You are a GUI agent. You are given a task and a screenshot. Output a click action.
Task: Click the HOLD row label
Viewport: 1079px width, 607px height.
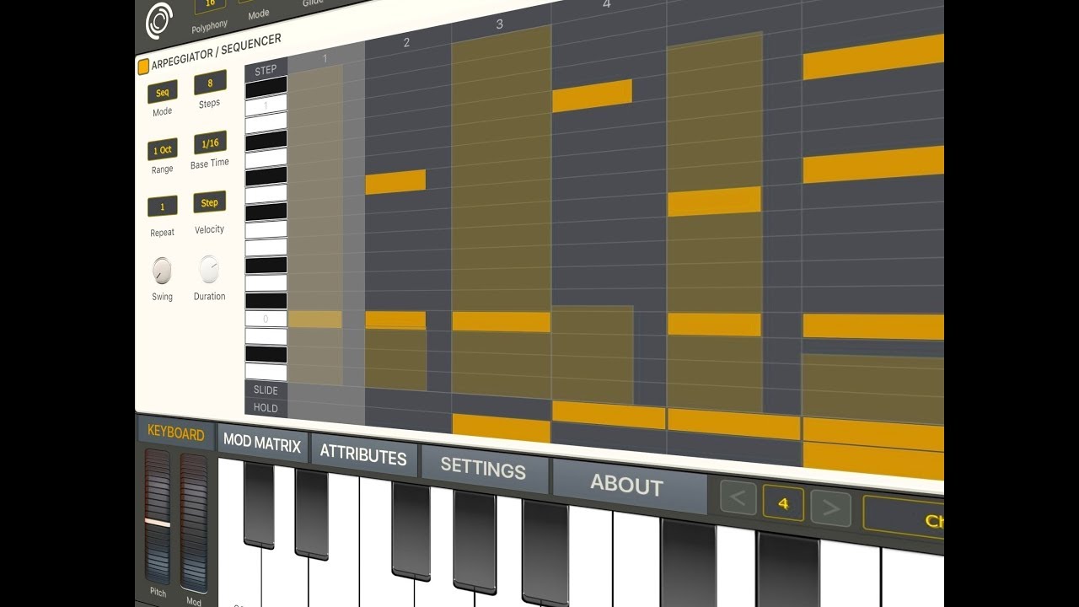tap(266, 408)
